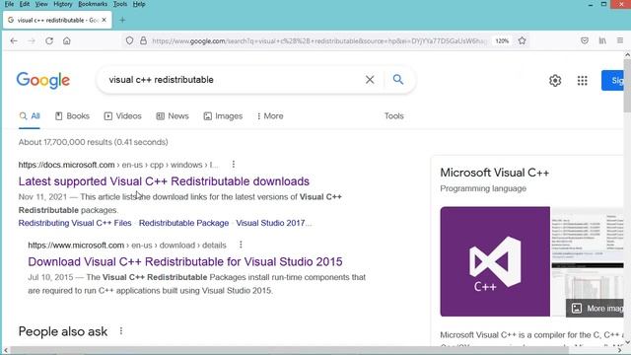Image resolution: width=631 pixels, height=355 pixels.
Task: Open Latest supported Visual C++ Redistributable downloads
Action: (x=164, y=181)
